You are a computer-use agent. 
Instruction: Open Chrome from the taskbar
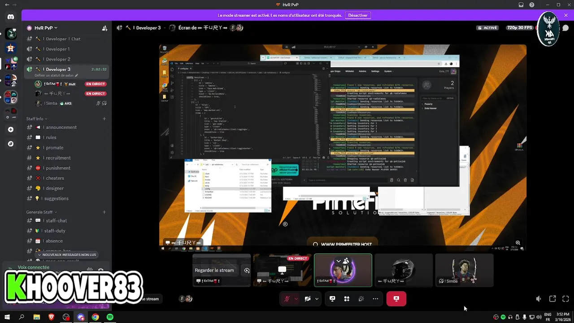95,317
